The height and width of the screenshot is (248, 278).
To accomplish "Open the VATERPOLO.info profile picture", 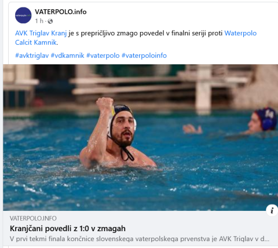I will (x=23, y=15).
